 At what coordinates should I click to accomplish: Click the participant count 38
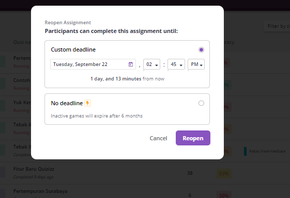coord(190,173)
